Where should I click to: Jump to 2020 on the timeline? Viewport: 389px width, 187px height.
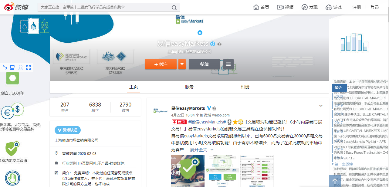(339, 97)
